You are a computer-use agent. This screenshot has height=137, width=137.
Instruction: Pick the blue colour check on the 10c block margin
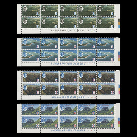pyautogui.click(x=119, y=53)
